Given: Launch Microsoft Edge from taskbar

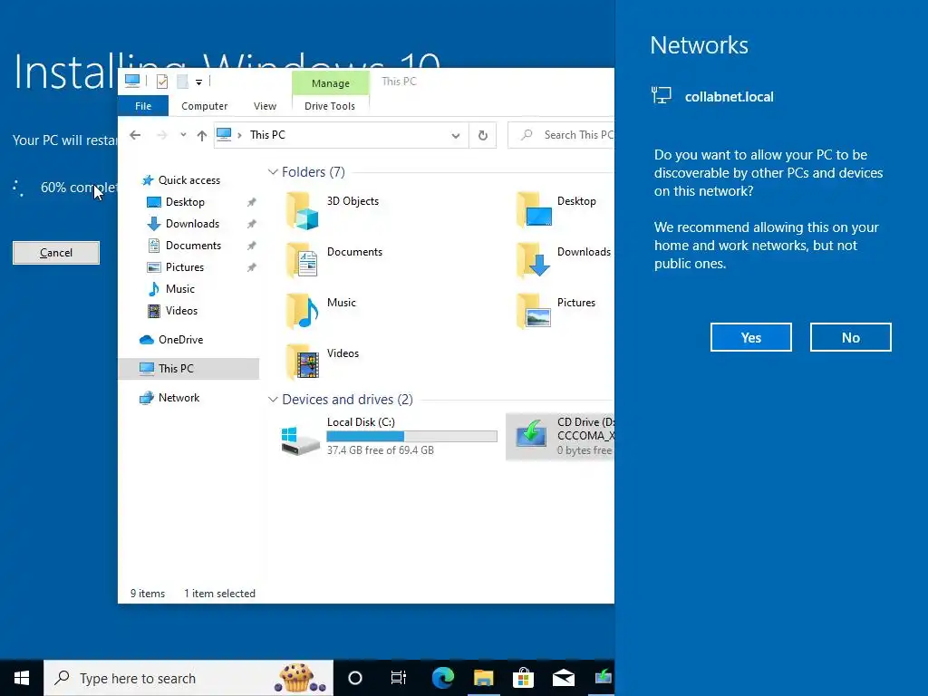Looking at the screenshot, I should [442, 678].
